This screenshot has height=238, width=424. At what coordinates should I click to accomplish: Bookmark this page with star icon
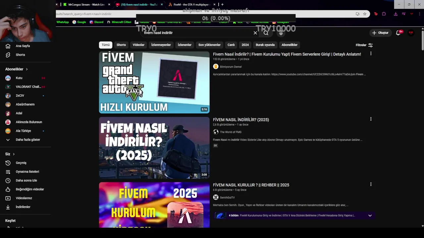click(365, 14)
